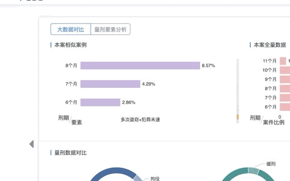Viewport: 290px width, 181px height.
Task: Select the 7个月 pink bar in 本案全量数据
Action: pyautogui.click(x=285, y=98)
